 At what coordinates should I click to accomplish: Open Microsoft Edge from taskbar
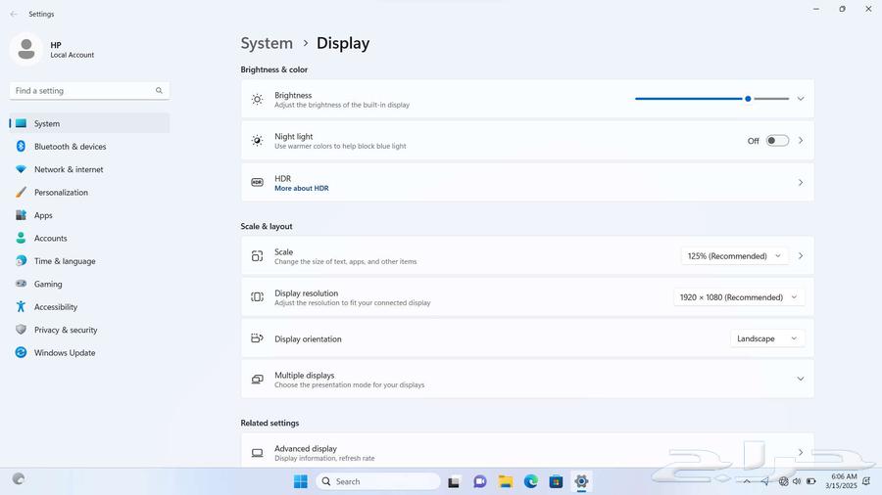[530, 481]
